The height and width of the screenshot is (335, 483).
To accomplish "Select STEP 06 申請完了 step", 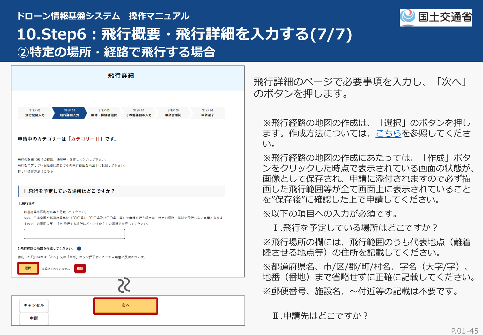I will [x=208, y=113].
